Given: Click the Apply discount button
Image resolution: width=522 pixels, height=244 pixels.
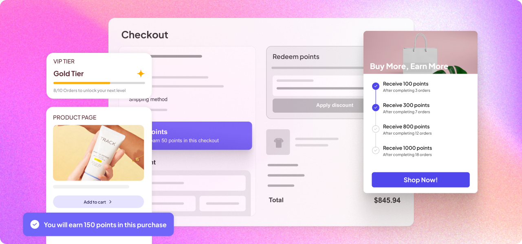Looking at the screenshot, I should [335, 105].
